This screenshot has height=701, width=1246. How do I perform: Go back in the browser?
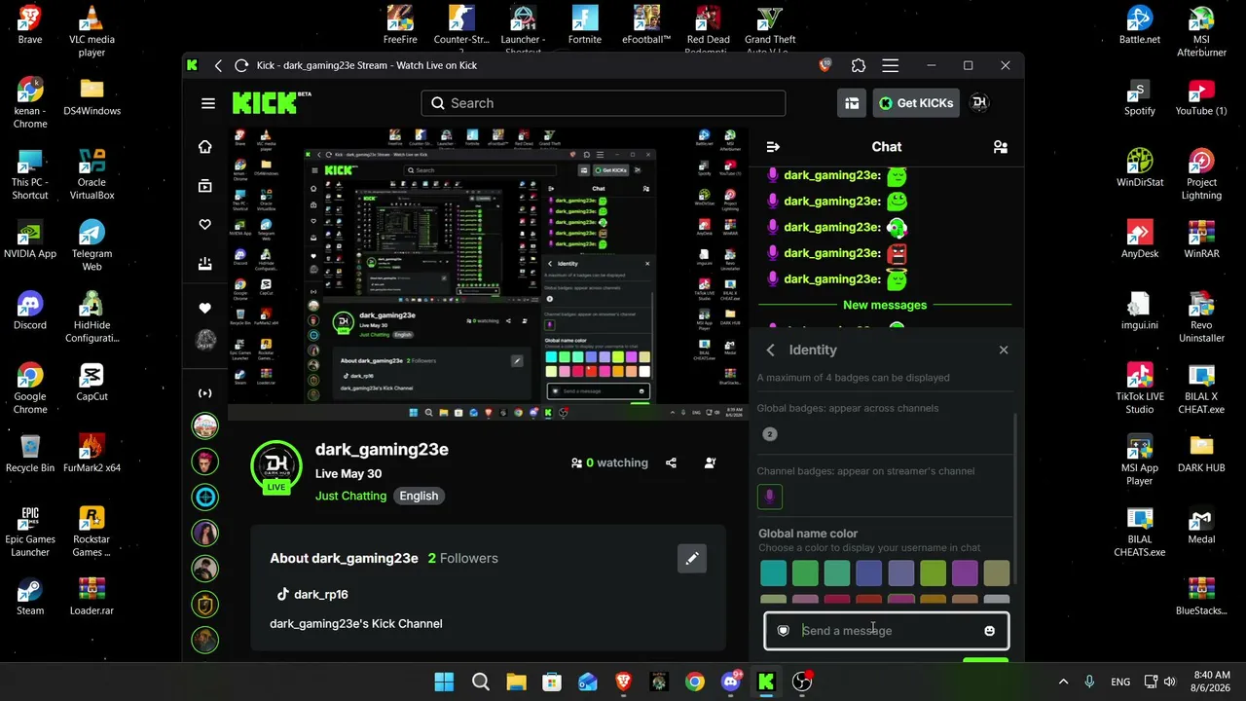tap(218, 65)
